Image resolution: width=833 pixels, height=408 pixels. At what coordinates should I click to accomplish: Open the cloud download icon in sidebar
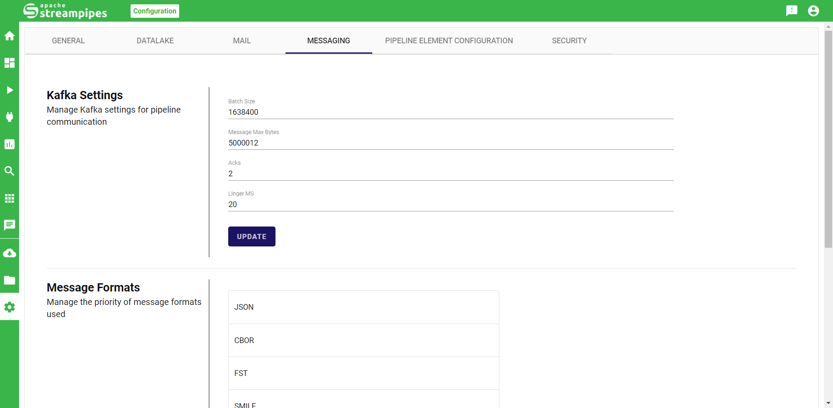[10, 253]
